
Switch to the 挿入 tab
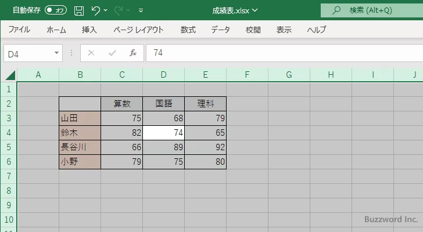(89, 30)
